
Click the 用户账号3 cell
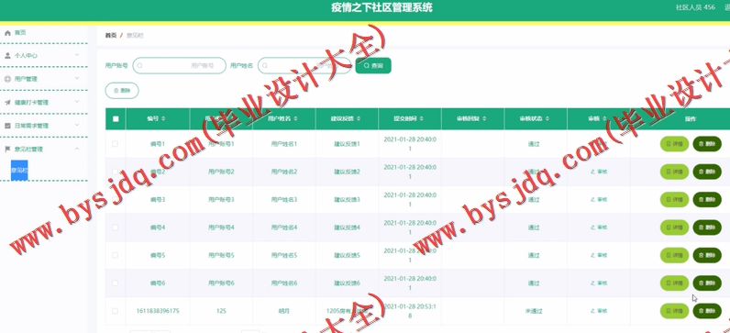[x=221, y=200]
